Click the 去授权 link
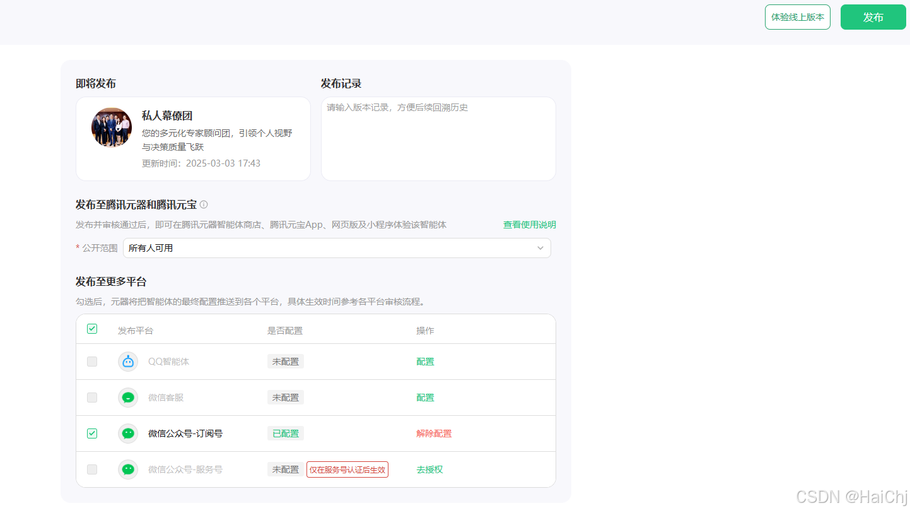Viewport: 910px width, 513px height. point(429,469)
